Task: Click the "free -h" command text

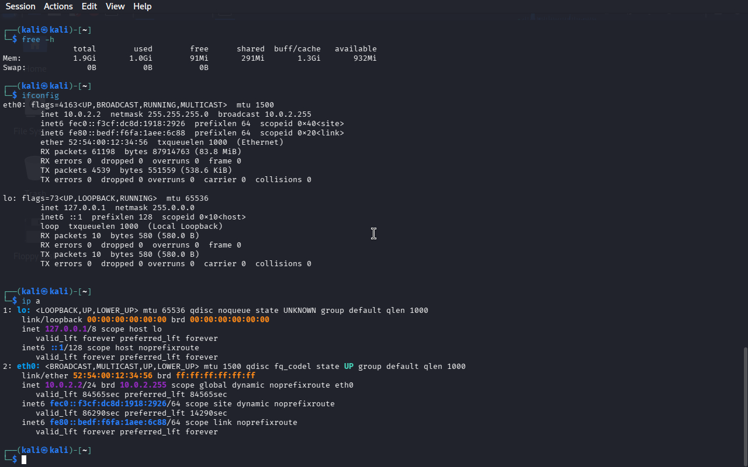Action: pos(38,40)
